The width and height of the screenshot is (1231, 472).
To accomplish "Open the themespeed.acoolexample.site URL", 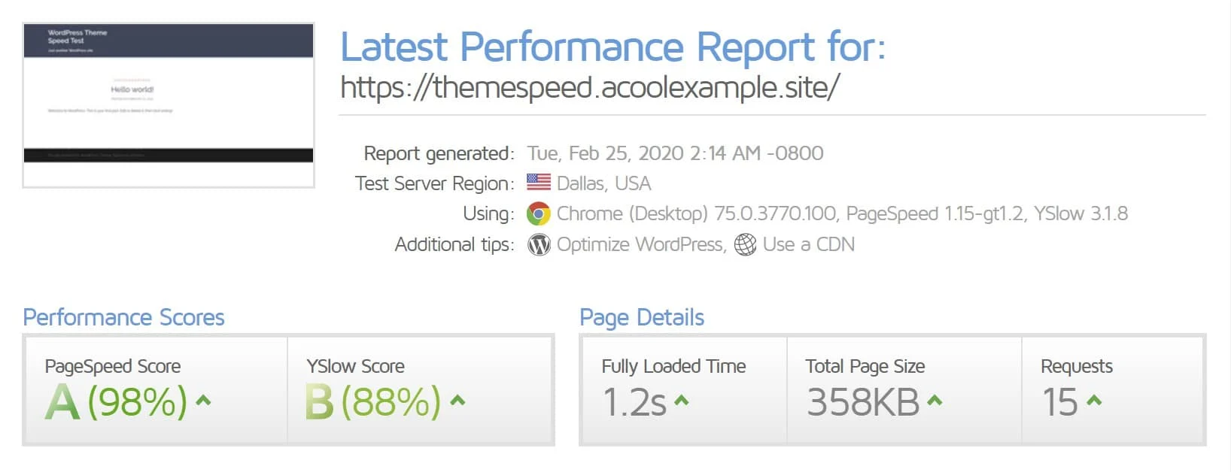I will (590, 88).
